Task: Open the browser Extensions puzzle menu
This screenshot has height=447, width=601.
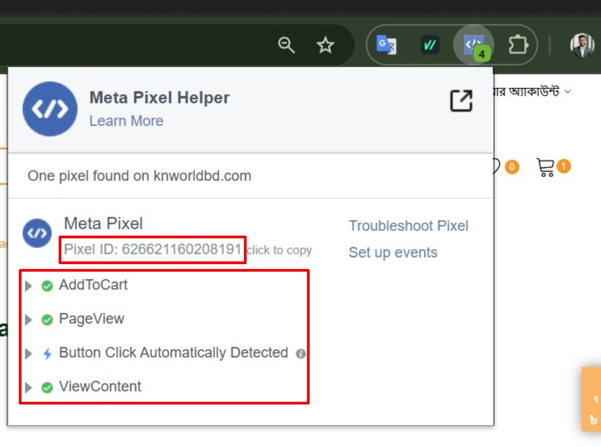Action: 518,45
